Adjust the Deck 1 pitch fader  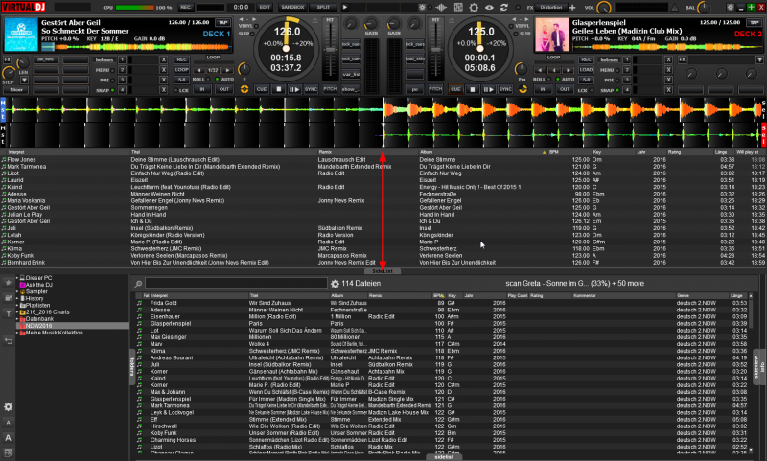331,50
